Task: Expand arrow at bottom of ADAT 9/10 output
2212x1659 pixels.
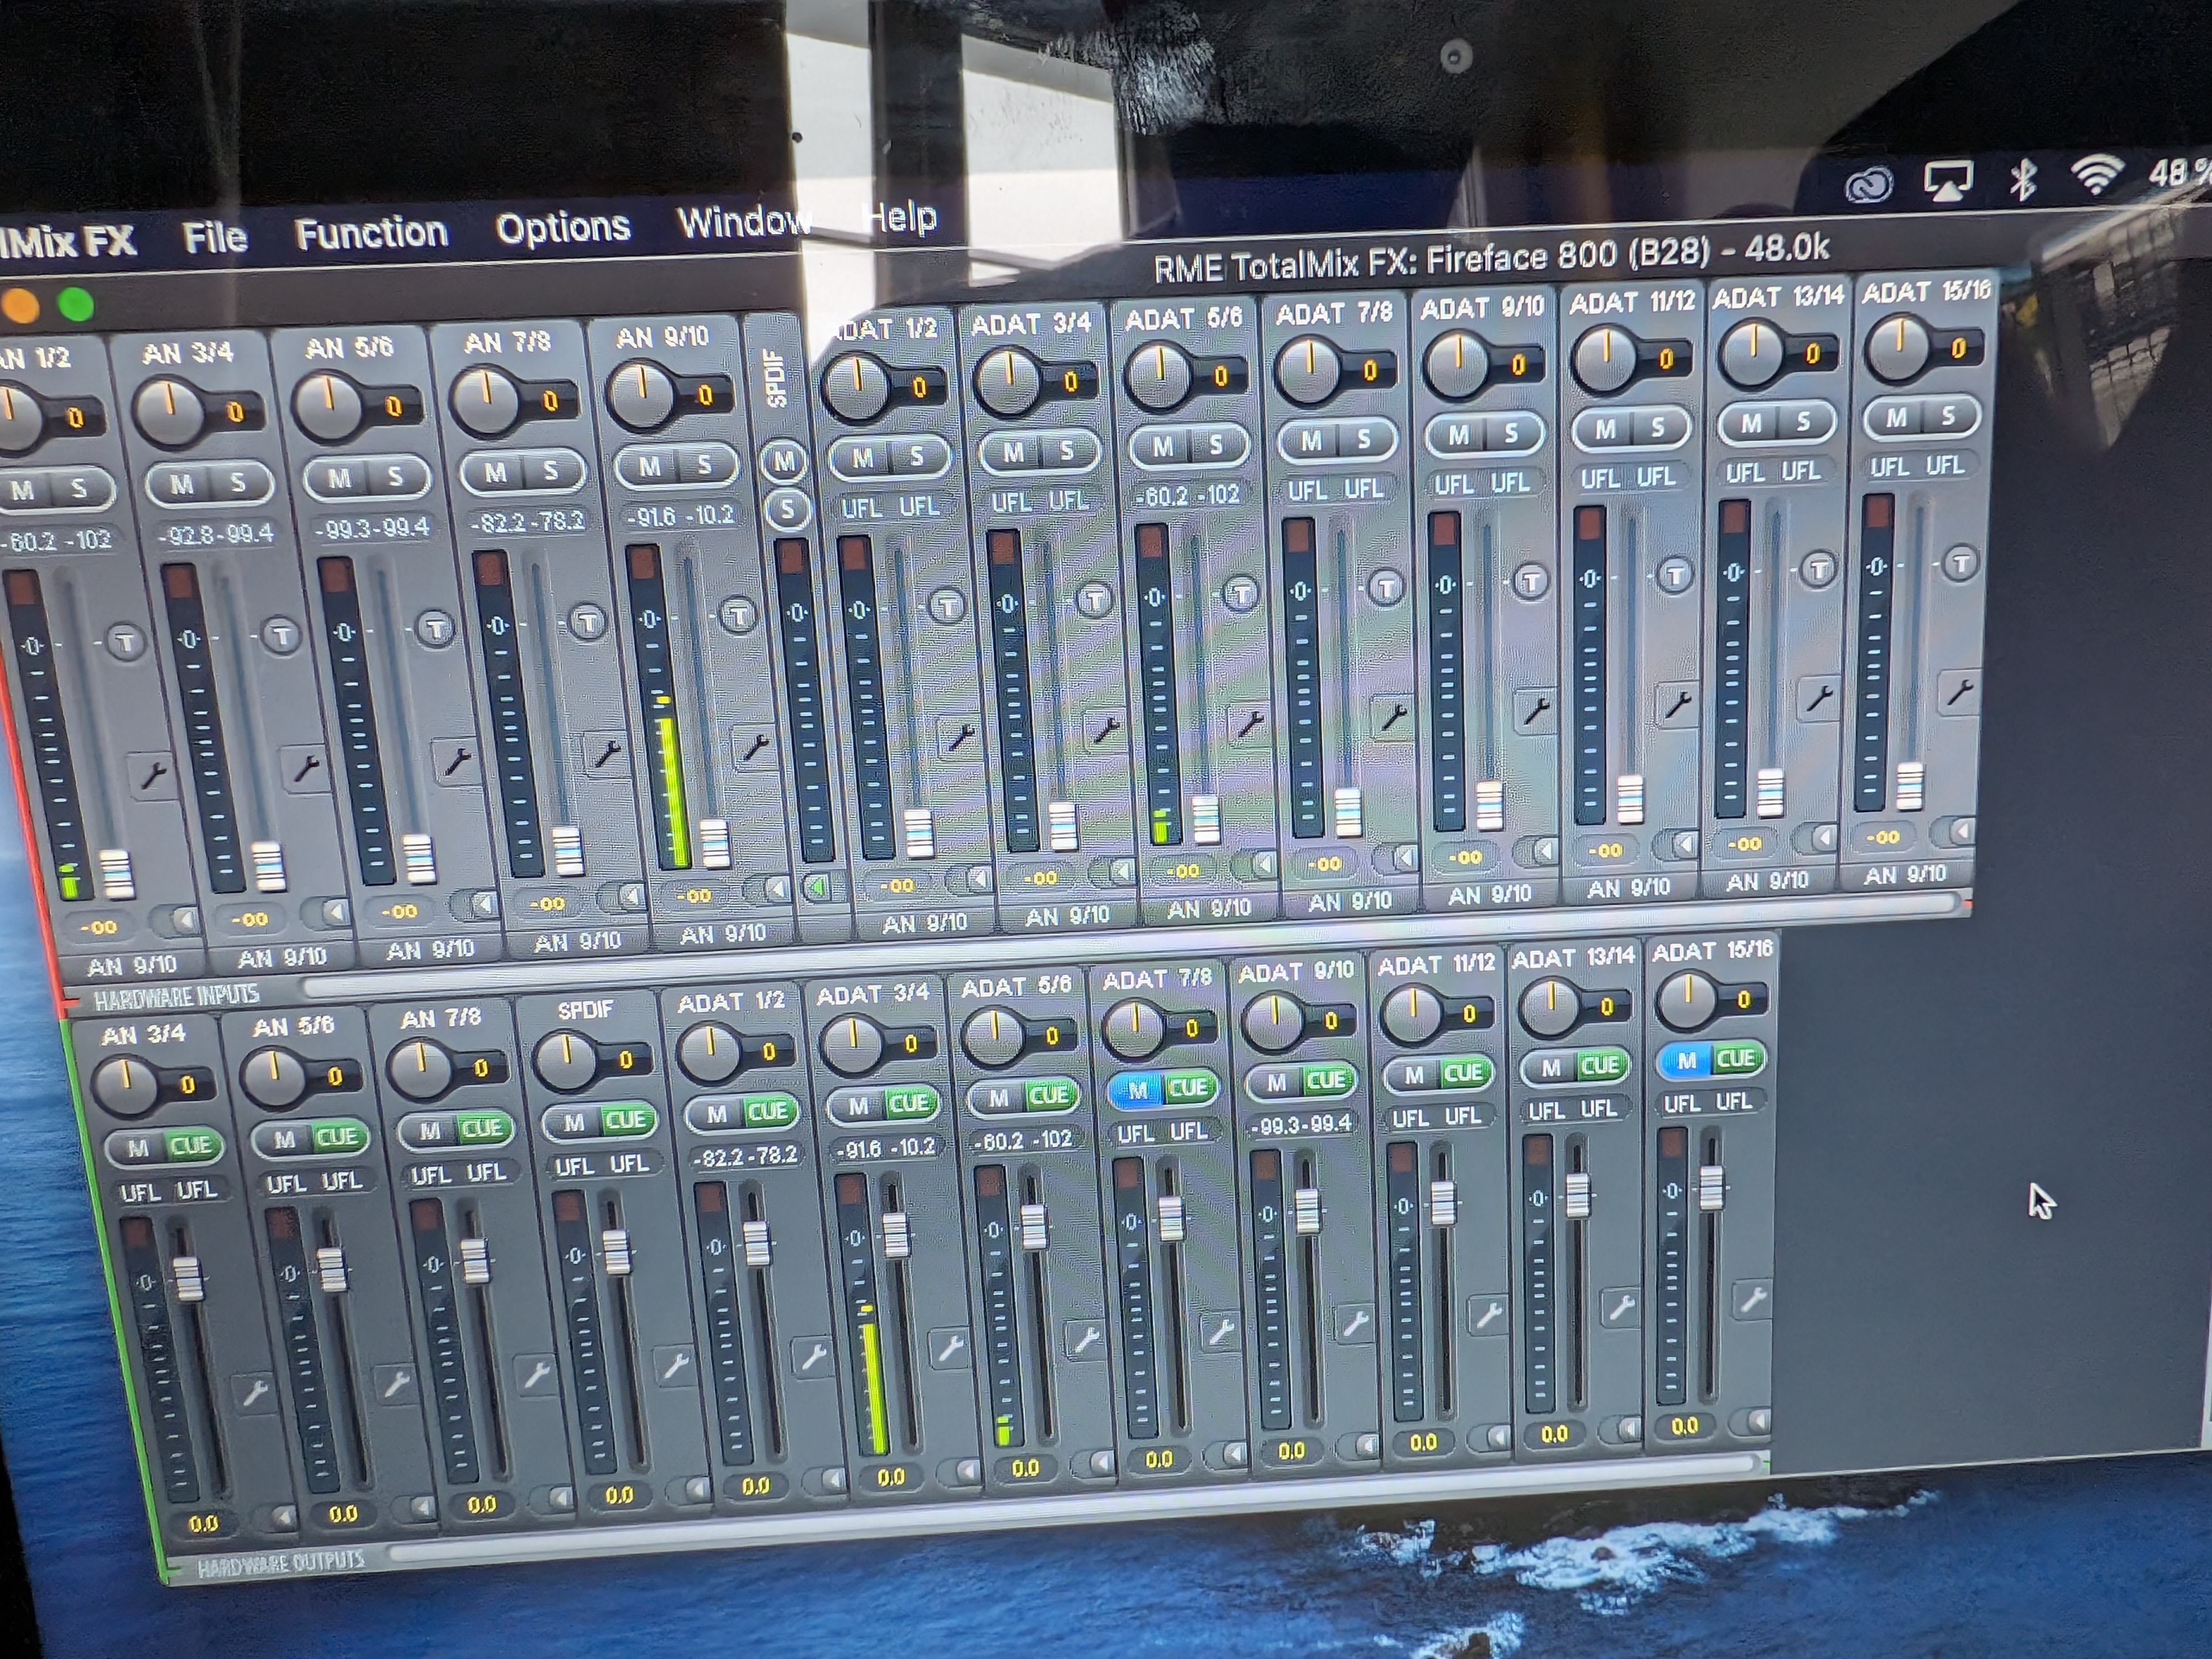Action: pos(1369,1445)
